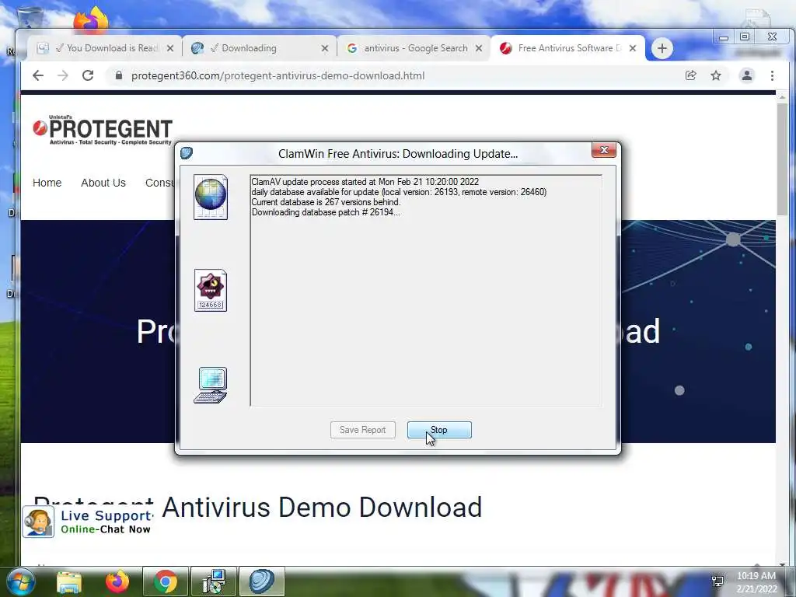Click 'Downloading database patch # 26194...' line

click(326, 212)
